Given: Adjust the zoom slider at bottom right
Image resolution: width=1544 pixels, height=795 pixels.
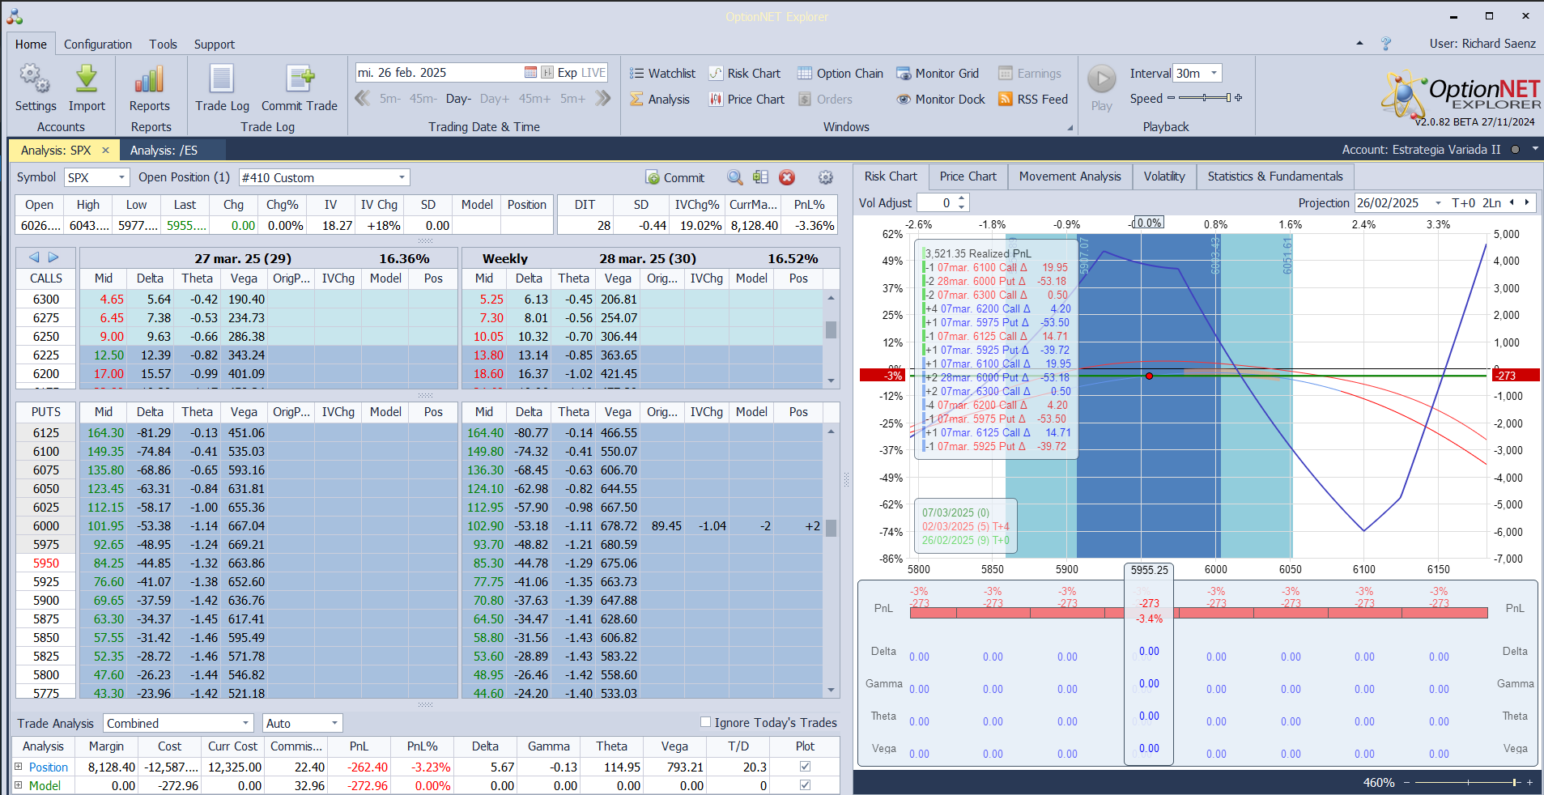Looking at the screenshot, I should pyautogui.click(x=1467, y=783).
